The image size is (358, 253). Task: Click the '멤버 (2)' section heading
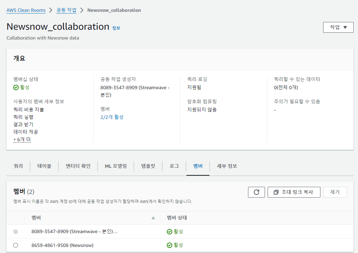[x=24, y=192]
